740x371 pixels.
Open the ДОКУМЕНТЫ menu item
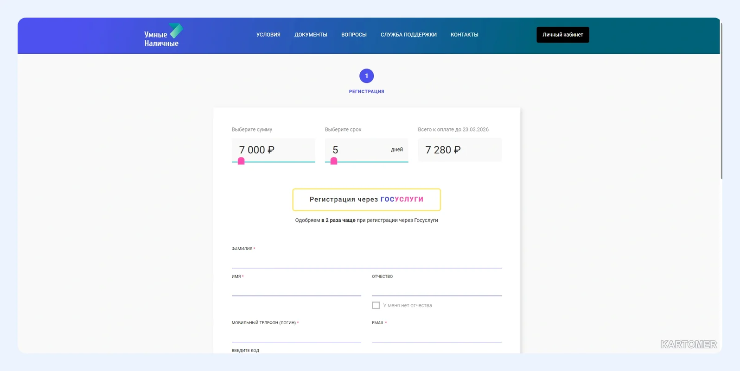(x=311, y=35)
